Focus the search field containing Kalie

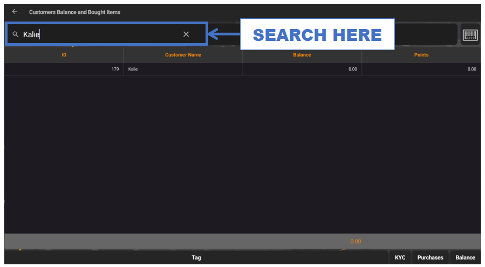97,34
